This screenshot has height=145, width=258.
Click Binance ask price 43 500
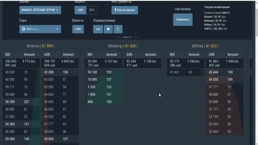click(x=49, y=87)
